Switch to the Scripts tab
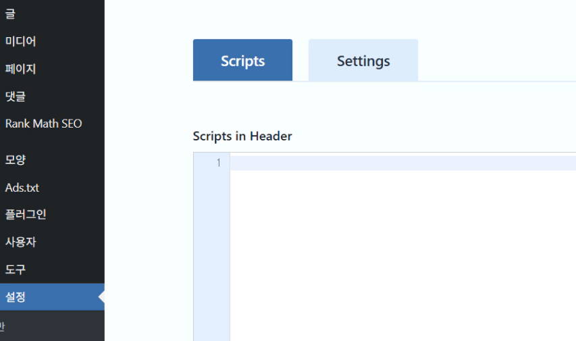The width and height of the screenshot is (576, 341). coord(242,61)
